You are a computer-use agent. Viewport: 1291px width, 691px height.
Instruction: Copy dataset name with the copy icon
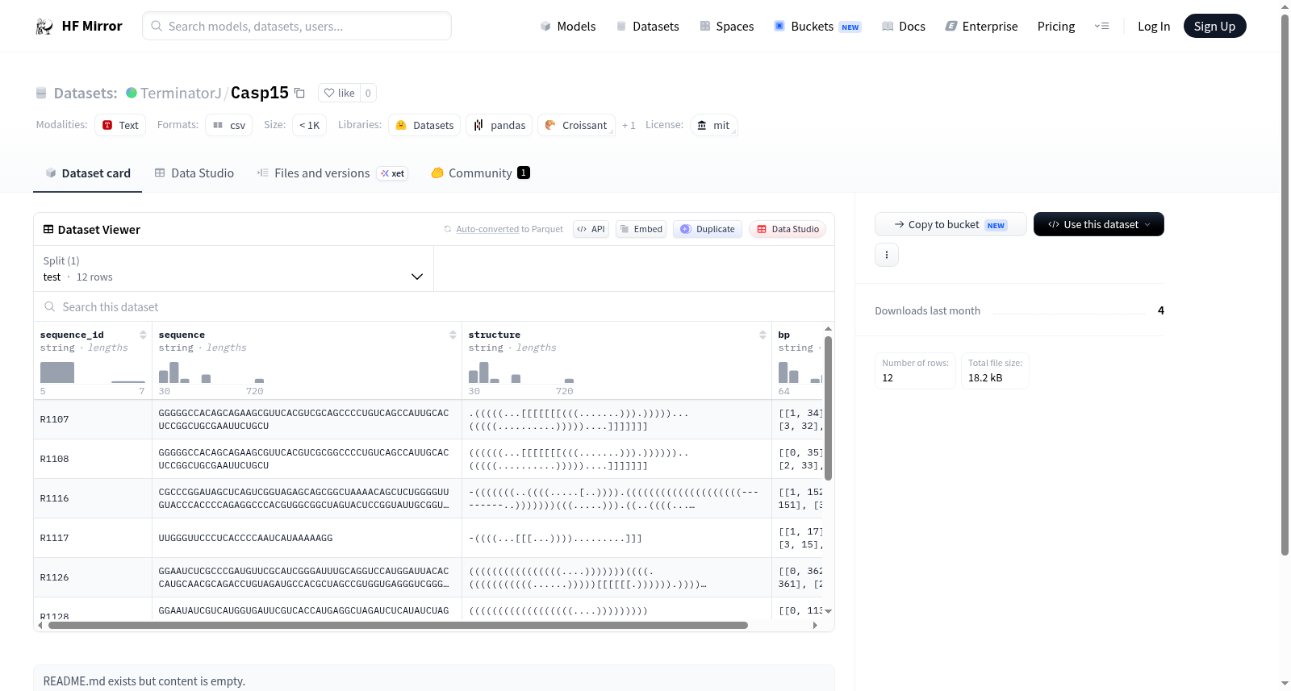click(299, 93)
